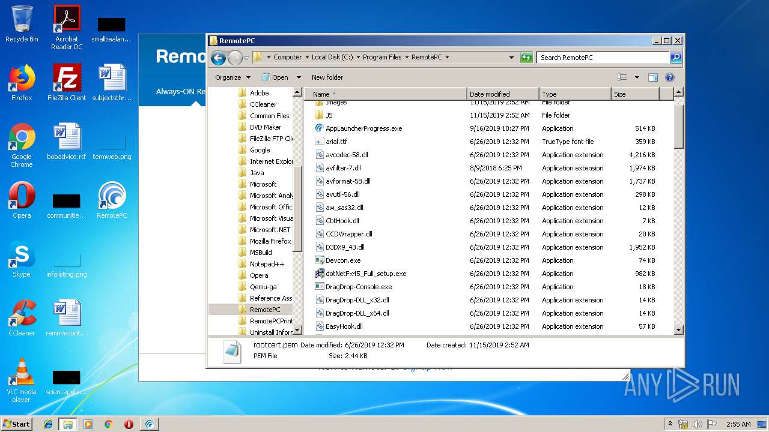Select arial.ttf font file
Viewport: 769px width, 432px height.
click(336, 142)
